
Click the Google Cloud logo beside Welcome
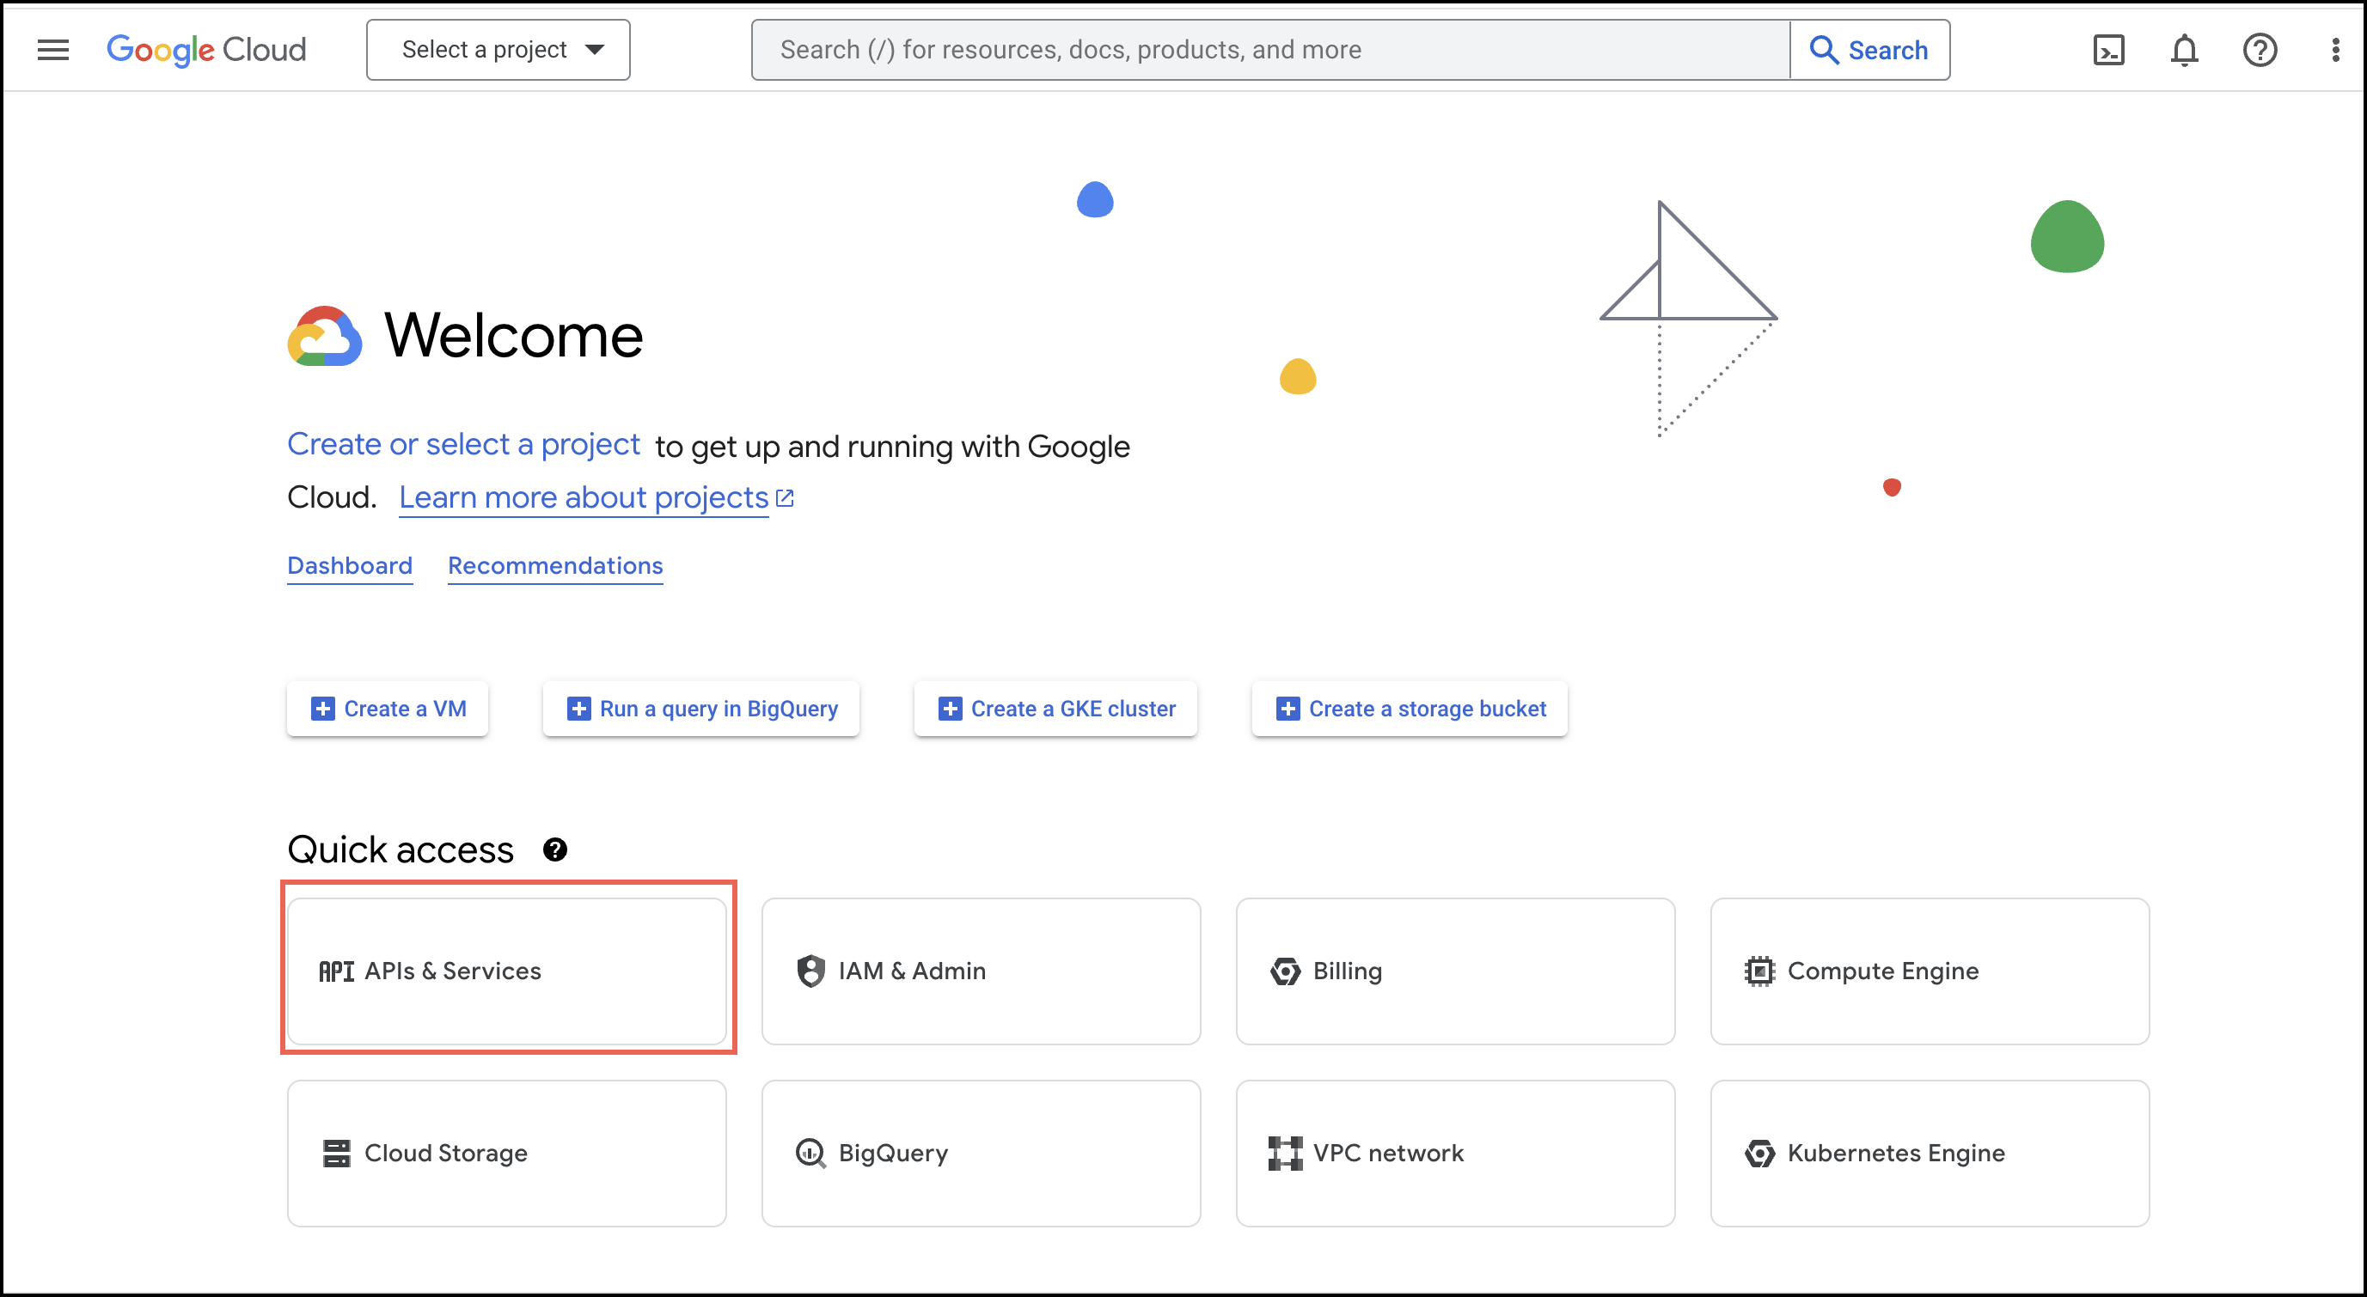324,336
